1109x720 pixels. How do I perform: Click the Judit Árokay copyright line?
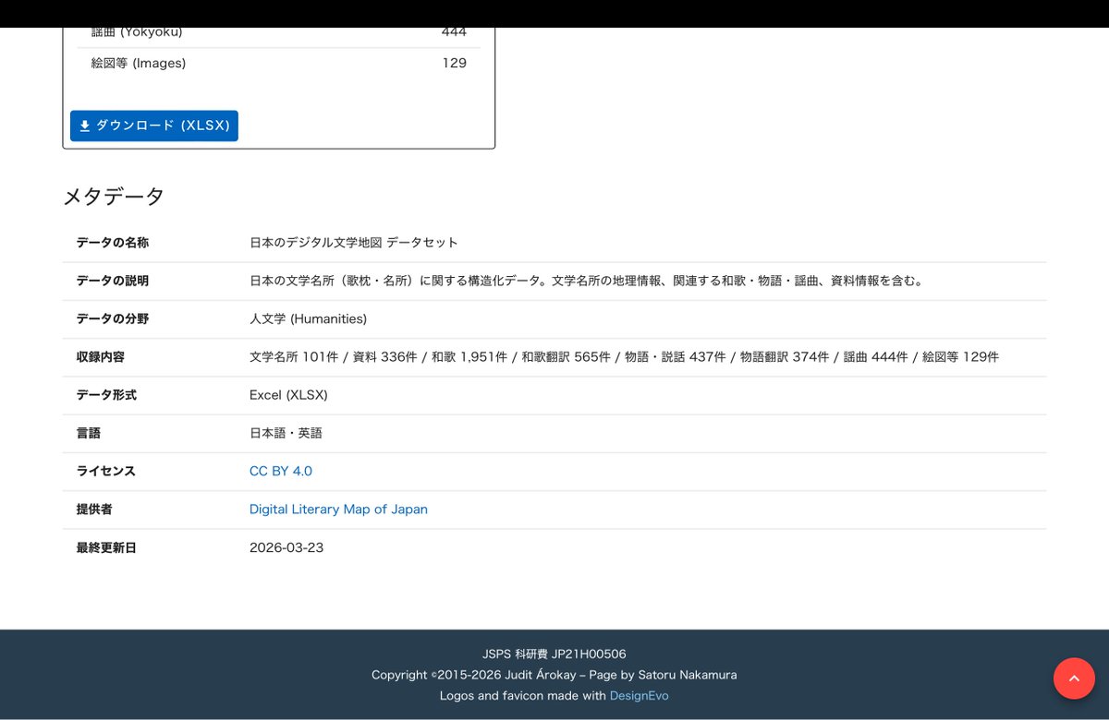click(554, 675)
